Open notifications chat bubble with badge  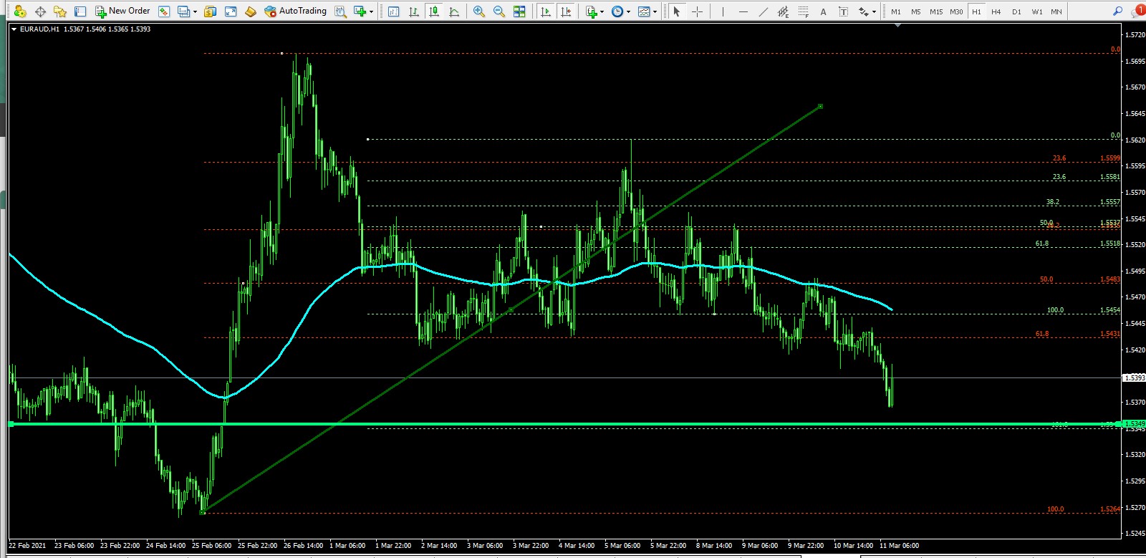click(1137, 11)
